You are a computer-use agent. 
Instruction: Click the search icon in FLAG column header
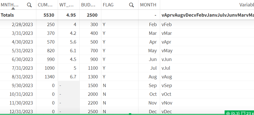click(x=132, y=5)
